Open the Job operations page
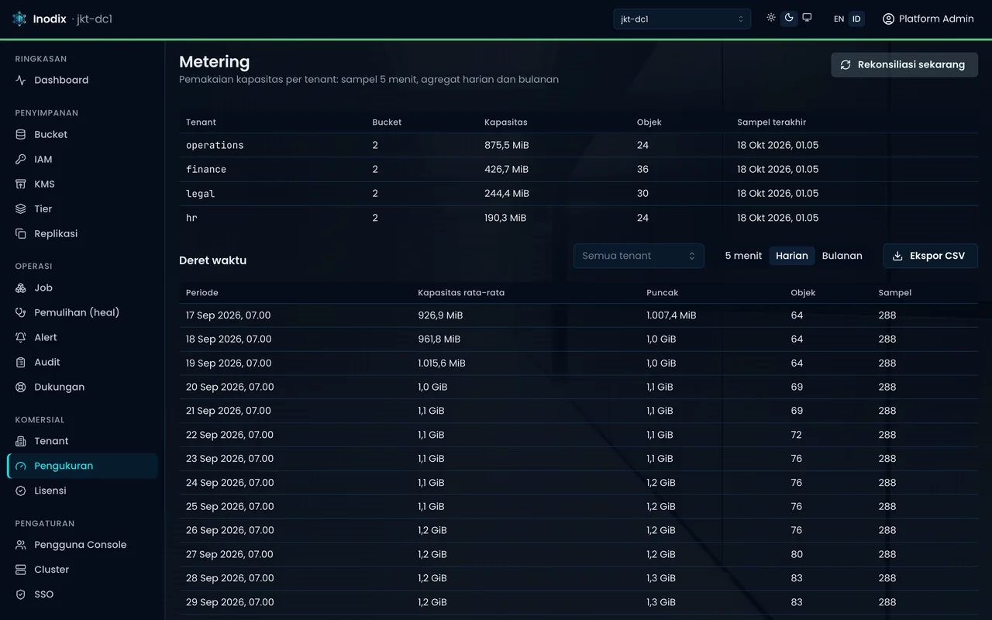 (x=82, y=288)
